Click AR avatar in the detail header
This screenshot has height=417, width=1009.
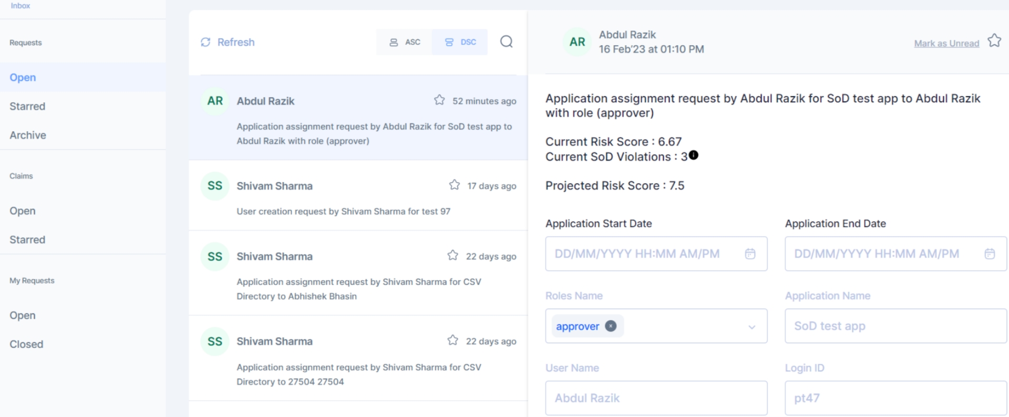577,42
